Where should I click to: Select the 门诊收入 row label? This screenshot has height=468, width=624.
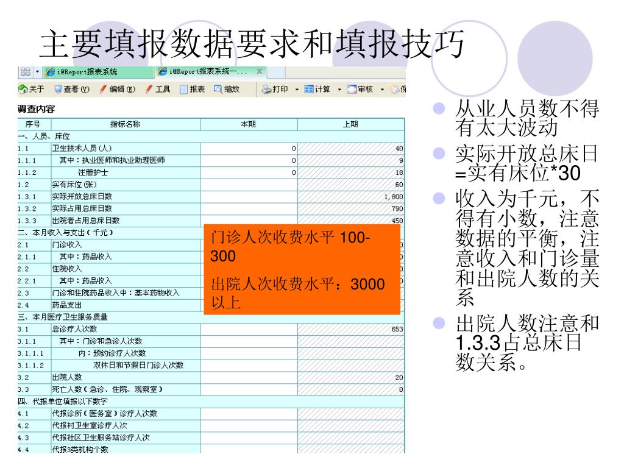(x=67, y=245)
